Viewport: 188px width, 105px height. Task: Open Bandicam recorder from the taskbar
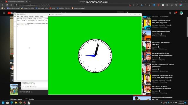point(25,103)
